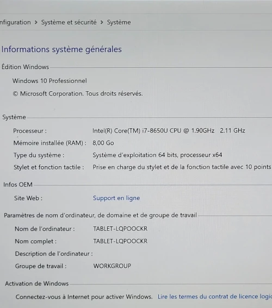The image size is (272, 308).
Task: Select the stylet et fonction tactile value
Action: click(182, 167)
